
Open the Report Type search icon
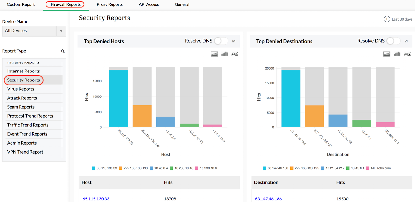[62, 51]
